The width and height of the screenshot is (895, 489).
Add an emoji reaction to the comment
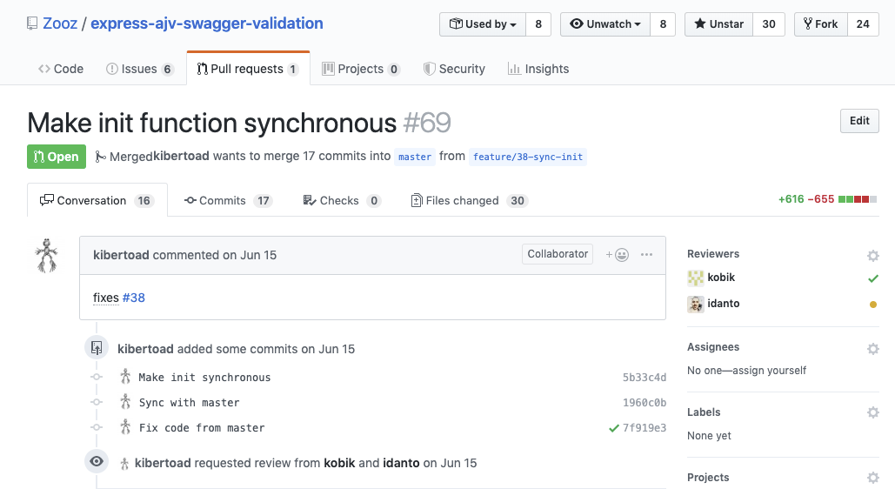pos(617,255)
